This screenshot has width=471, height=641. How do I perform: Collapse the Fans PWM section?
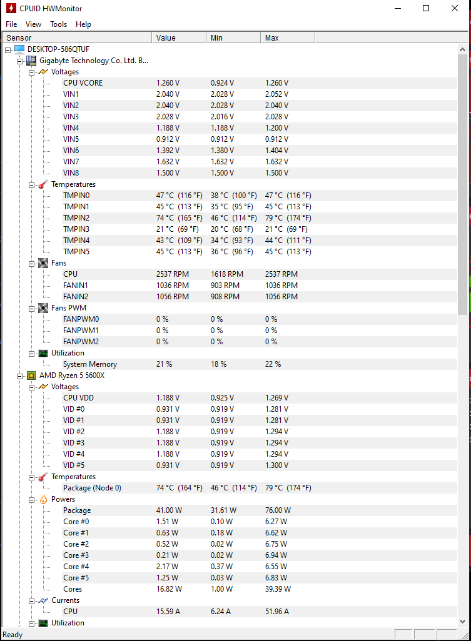click(31, 309)
